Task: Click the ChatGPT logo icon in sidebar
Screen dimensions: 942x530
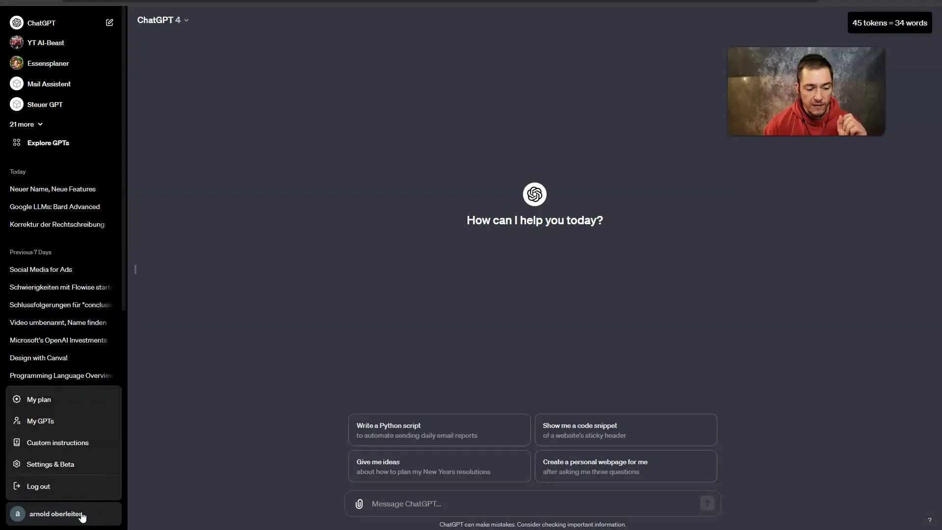Action: (17, 23)
